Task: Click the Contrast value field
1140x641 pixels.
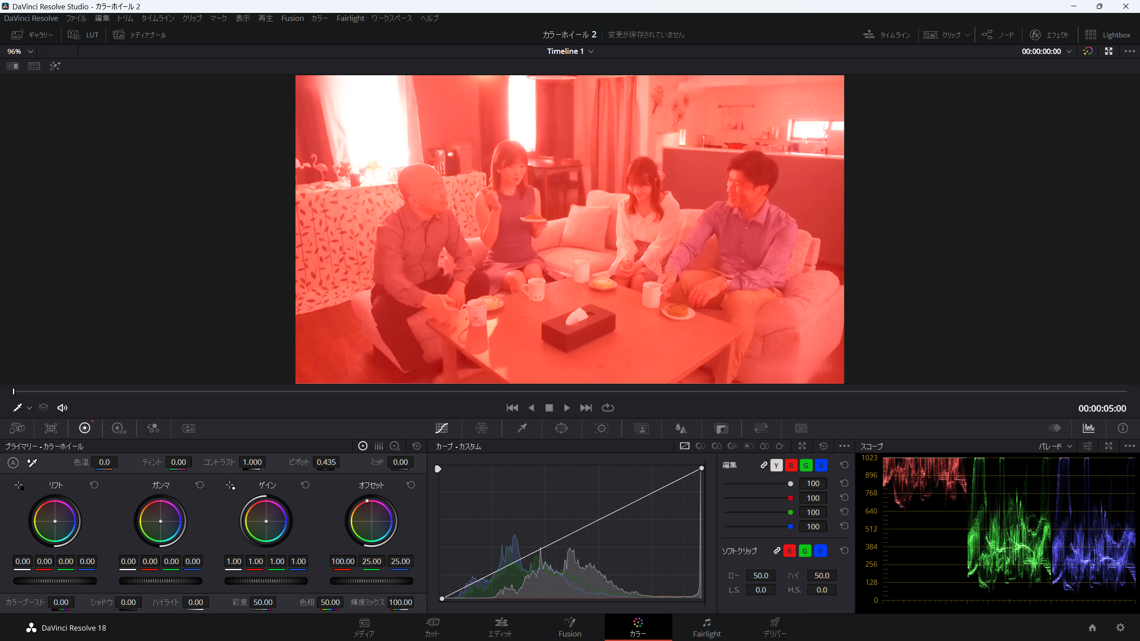Action: [252, 462]
